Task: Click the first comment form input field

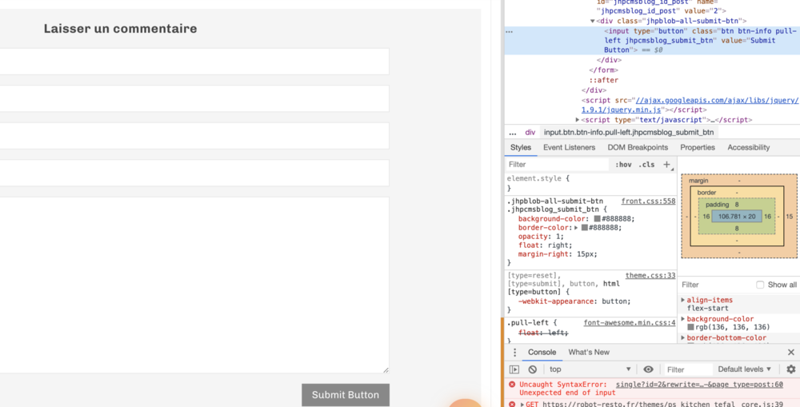Action: 194,62
